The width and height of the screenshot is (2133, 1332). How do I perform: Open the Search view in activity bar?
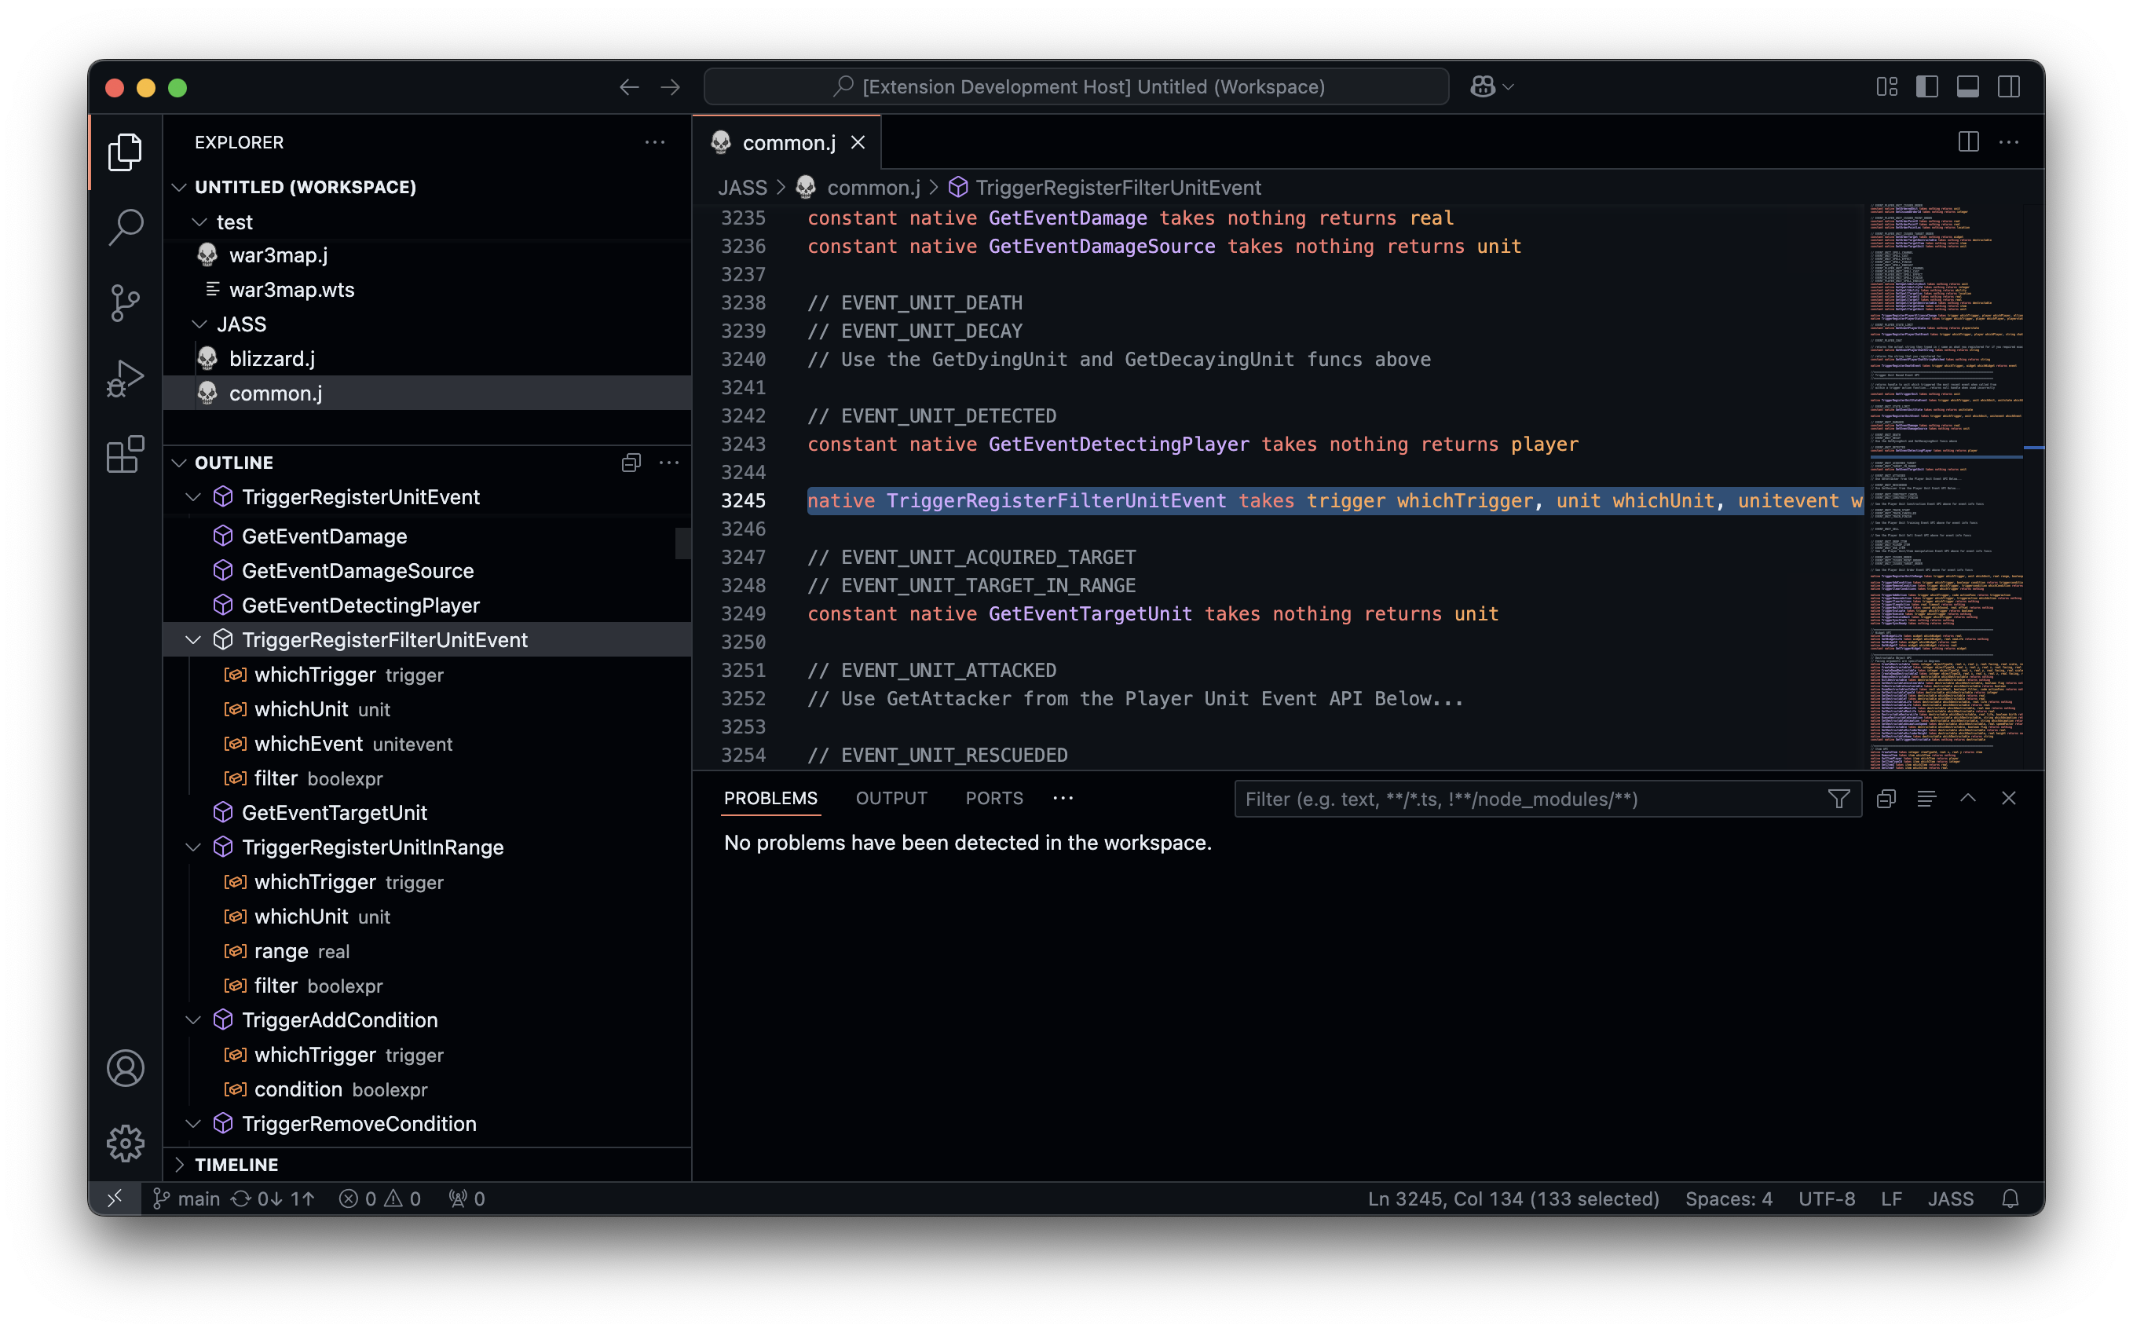[x=125, y=227]
